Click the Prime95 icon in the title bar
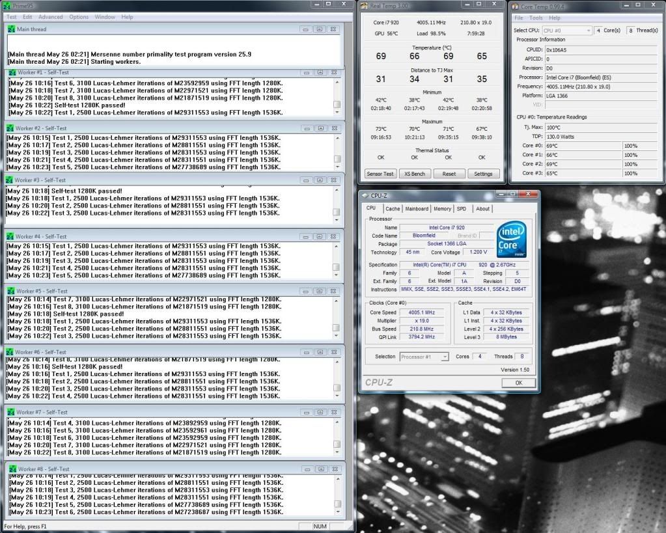 coord(7,5)
